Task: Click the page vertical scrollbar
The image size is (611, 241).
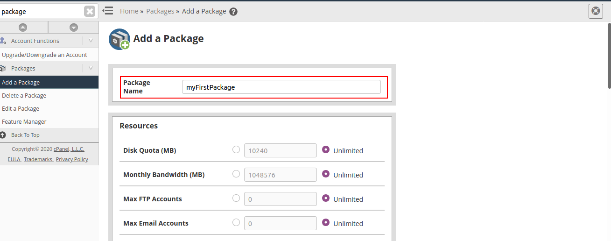Action: (x=609, y=56)
